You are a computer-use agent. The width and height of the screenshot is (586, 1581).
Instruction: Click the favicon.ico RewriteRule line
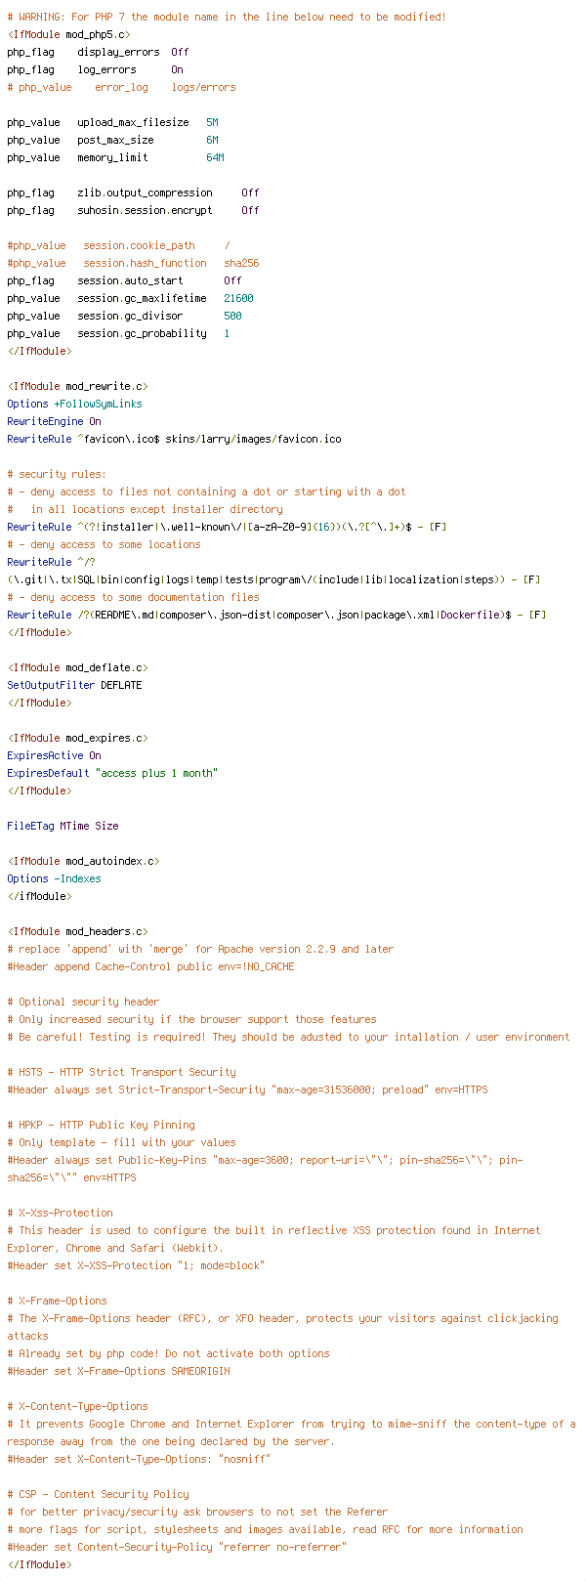pyautogui.click(x=174, y=439)
